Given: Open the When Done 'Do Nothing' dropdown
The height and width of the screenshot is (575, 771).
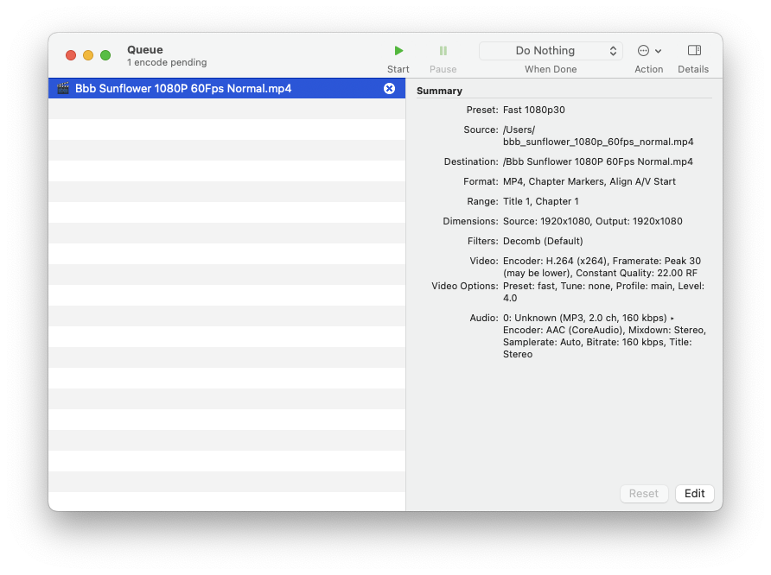Looking at the screenshot, I should pyautogui.click(x=551, y=51).
